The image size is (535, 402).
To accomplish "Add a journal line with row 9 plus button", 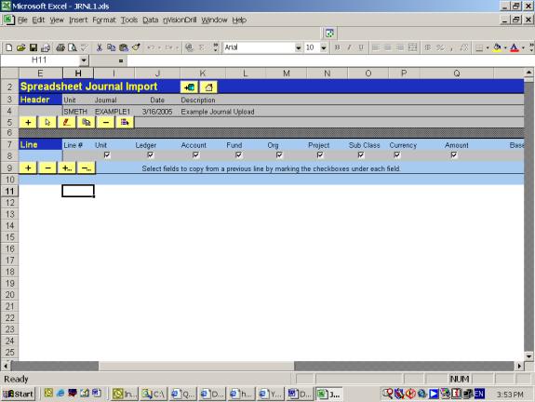I will 28,167.
